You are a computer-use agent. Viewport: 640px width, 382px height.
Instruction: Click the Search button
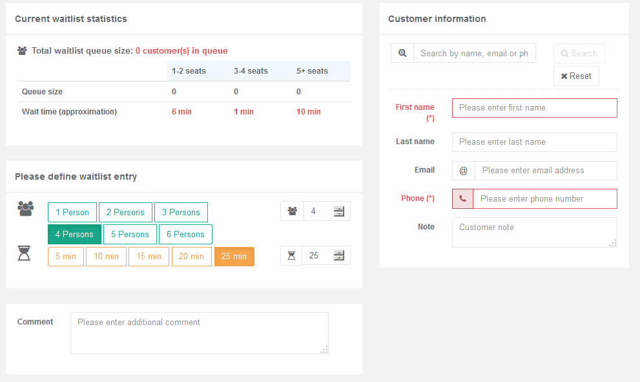[x=579, y=53]
